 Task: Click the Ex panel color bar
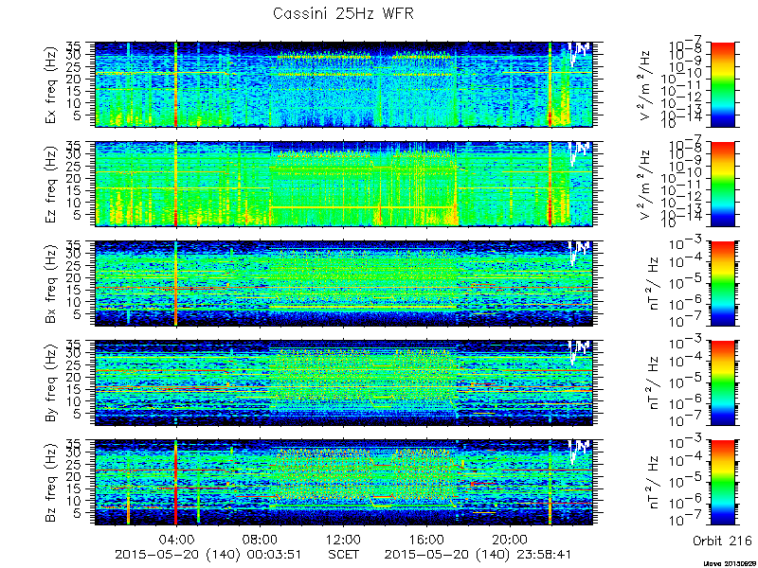pyautogui.click(x=722, y=84)
